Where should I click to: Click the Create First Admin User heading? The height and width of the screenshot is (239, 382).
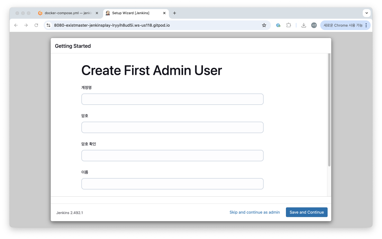click(x=152, y=70)
